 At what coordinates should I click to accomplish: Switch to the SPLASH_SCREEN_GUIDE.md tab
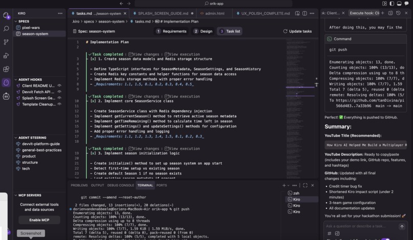[163, 13]
